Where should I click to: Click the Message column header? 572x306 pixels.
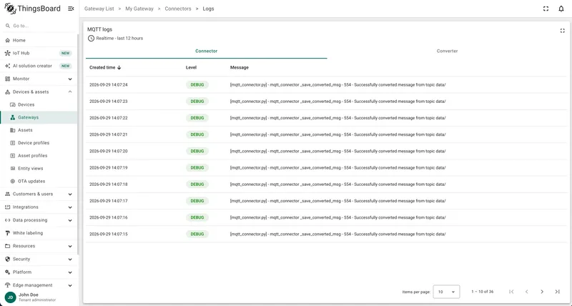240,67
